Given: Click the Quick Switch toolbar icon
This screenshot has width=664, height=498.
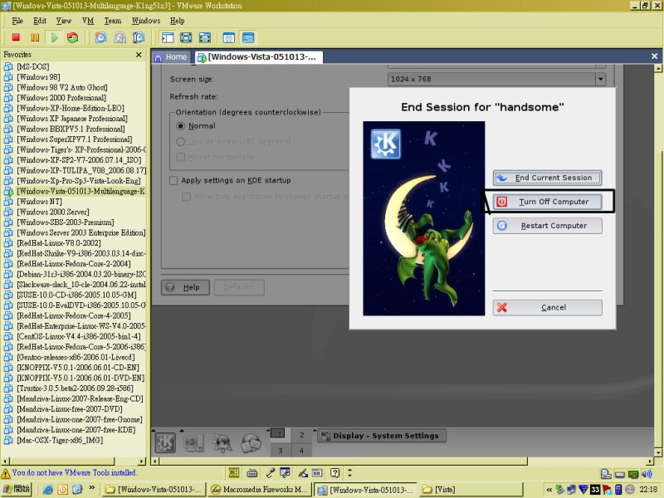Looking at the screenshot, I should (x=186, y=37).
